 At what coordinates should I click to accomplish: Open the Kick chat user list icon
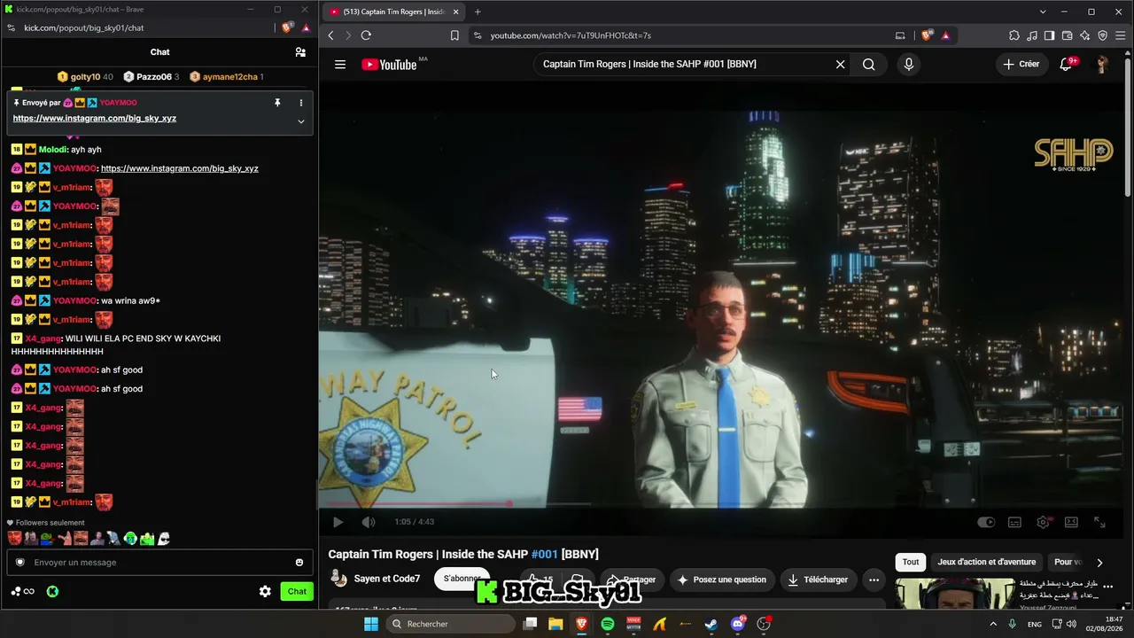pos(300,52)
